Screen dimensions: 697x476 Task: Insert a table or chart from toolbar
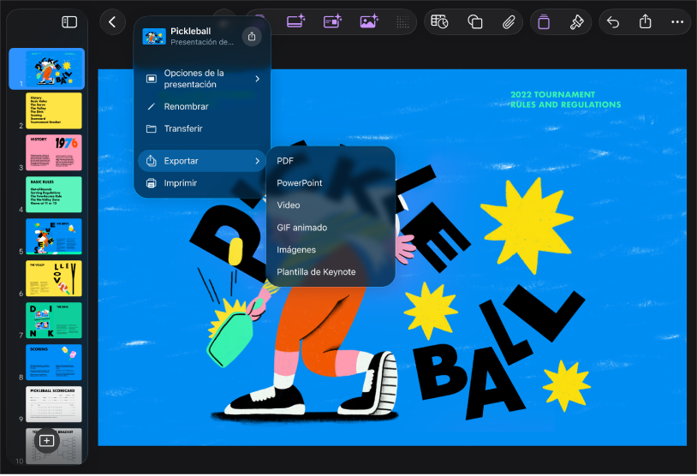click(x=439, y=21)
